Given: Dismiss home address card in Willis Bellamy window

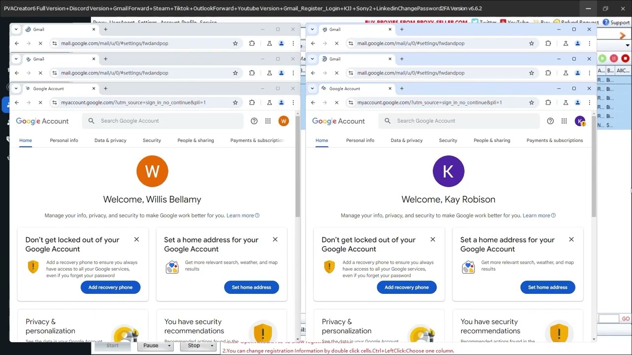Looking at the screenshot, I should click(275, 240).
